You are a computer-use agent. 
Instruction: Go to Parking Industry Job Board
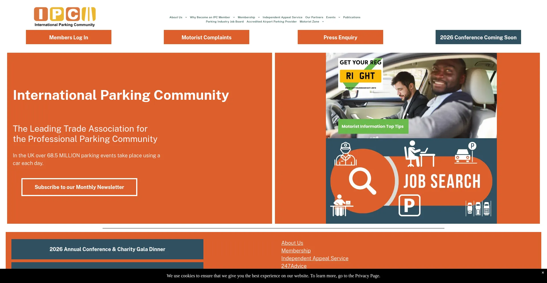(x=224, y=22)
